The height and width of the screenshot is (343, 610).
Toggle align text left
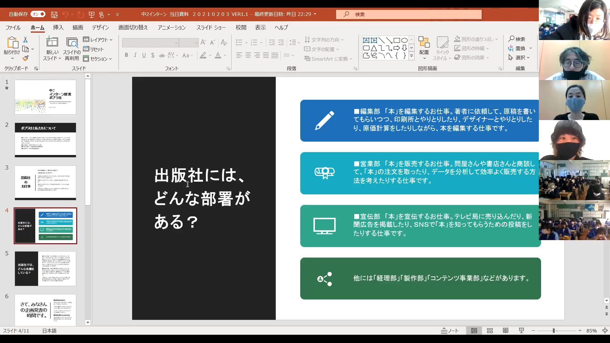click(x=239, y=55)
